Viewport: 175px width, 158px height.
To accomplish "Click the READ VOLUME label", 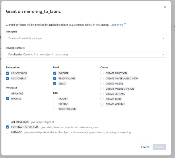I will tap(67, 78).
